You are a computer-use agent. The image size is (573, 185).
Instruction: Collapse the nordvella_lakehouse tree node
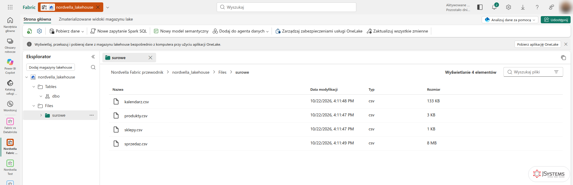[x=27, y=77]
